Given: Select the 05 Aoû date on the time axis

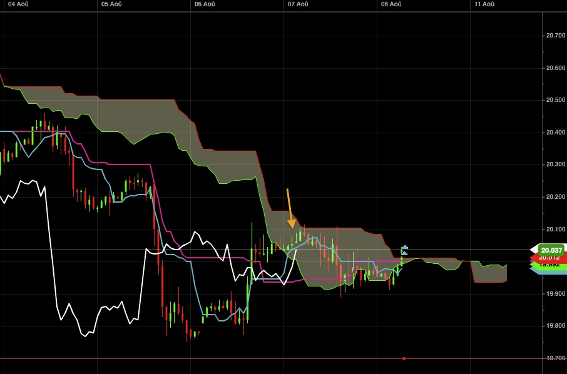Looking at the screenshot, I should pos(111,4).
